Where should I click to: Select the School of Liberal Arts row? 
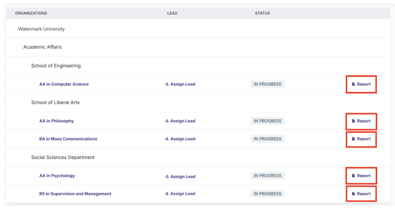click(55, 102)
